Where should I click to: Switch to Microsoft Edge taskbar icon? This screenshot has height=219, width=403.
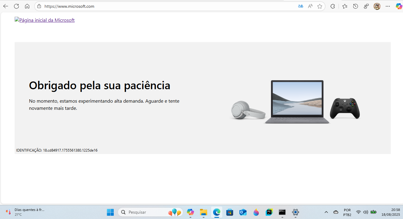pos(217,212)
